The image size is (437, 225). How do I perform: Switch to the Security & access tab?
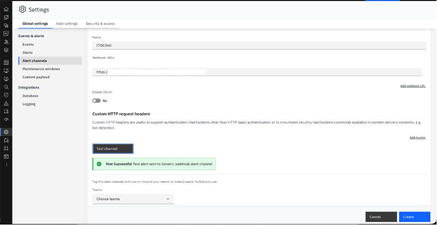(100, 24)
